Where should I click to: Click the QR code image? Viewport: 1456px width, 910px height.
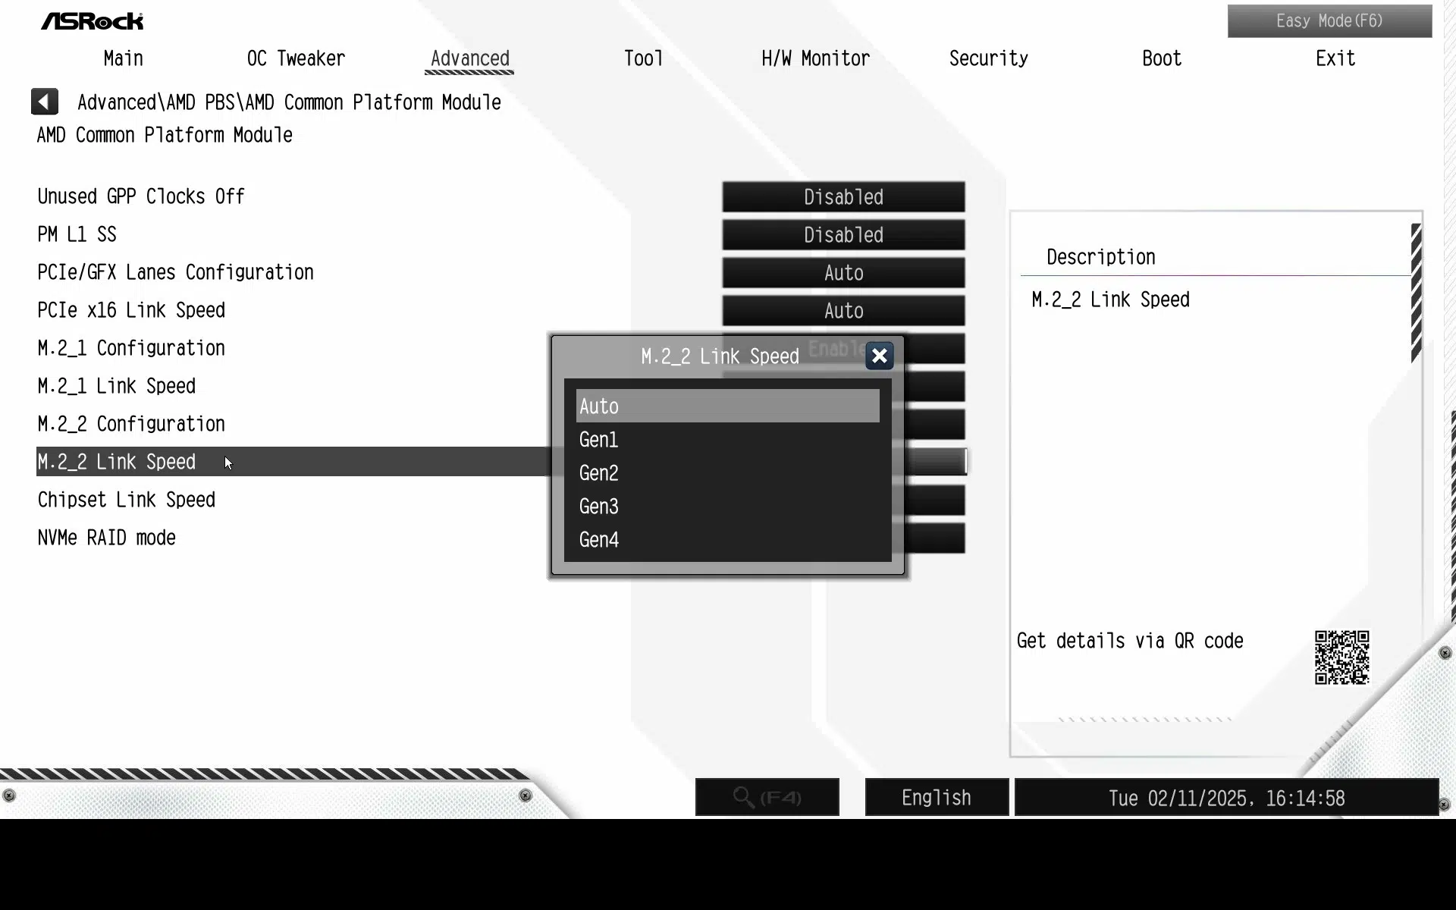[1341, 657]
